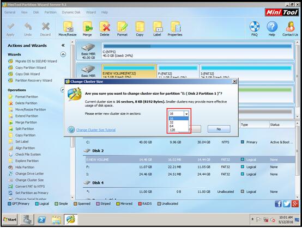Image resolution: width=302 pixels, height=228 pixels.
Task: Open Windows Explorer from the taskbar
Action: pos(56,219)
